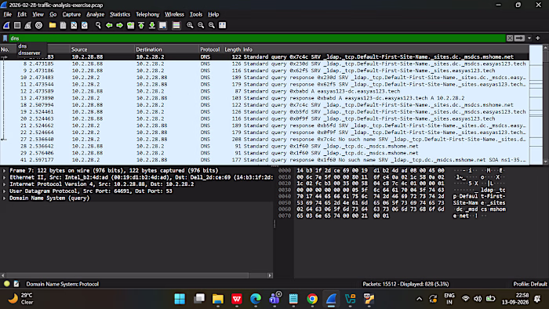Click the Resize columns icon
The image size is (549, 309).
pos(222,25)
